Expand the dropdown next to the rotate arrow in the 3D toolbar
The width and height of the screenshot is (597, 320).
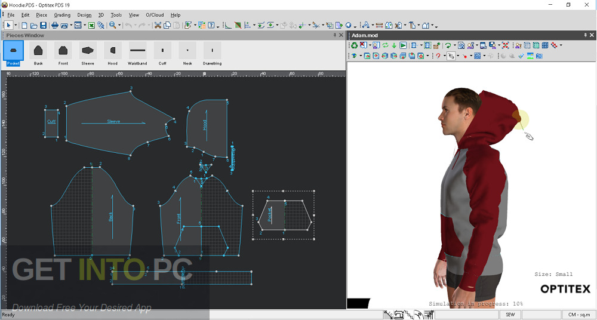[454, 46]
